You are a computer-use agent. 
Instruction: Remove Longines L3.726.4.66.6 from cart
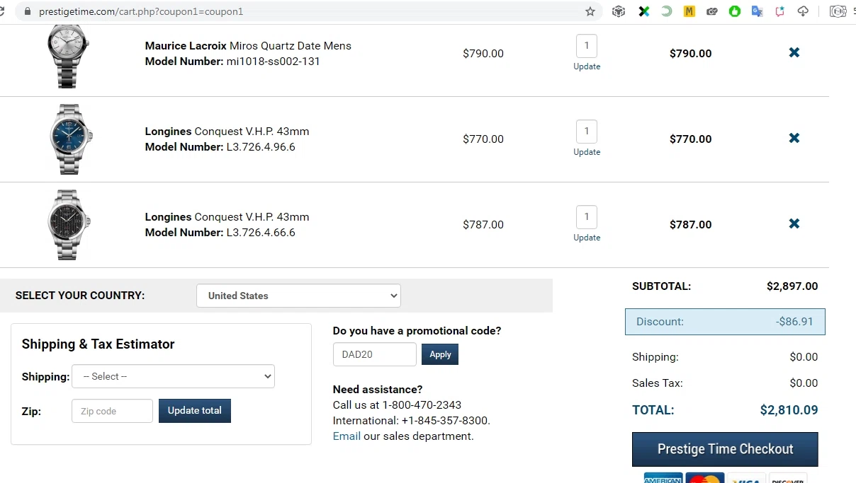tap(794, 223)
